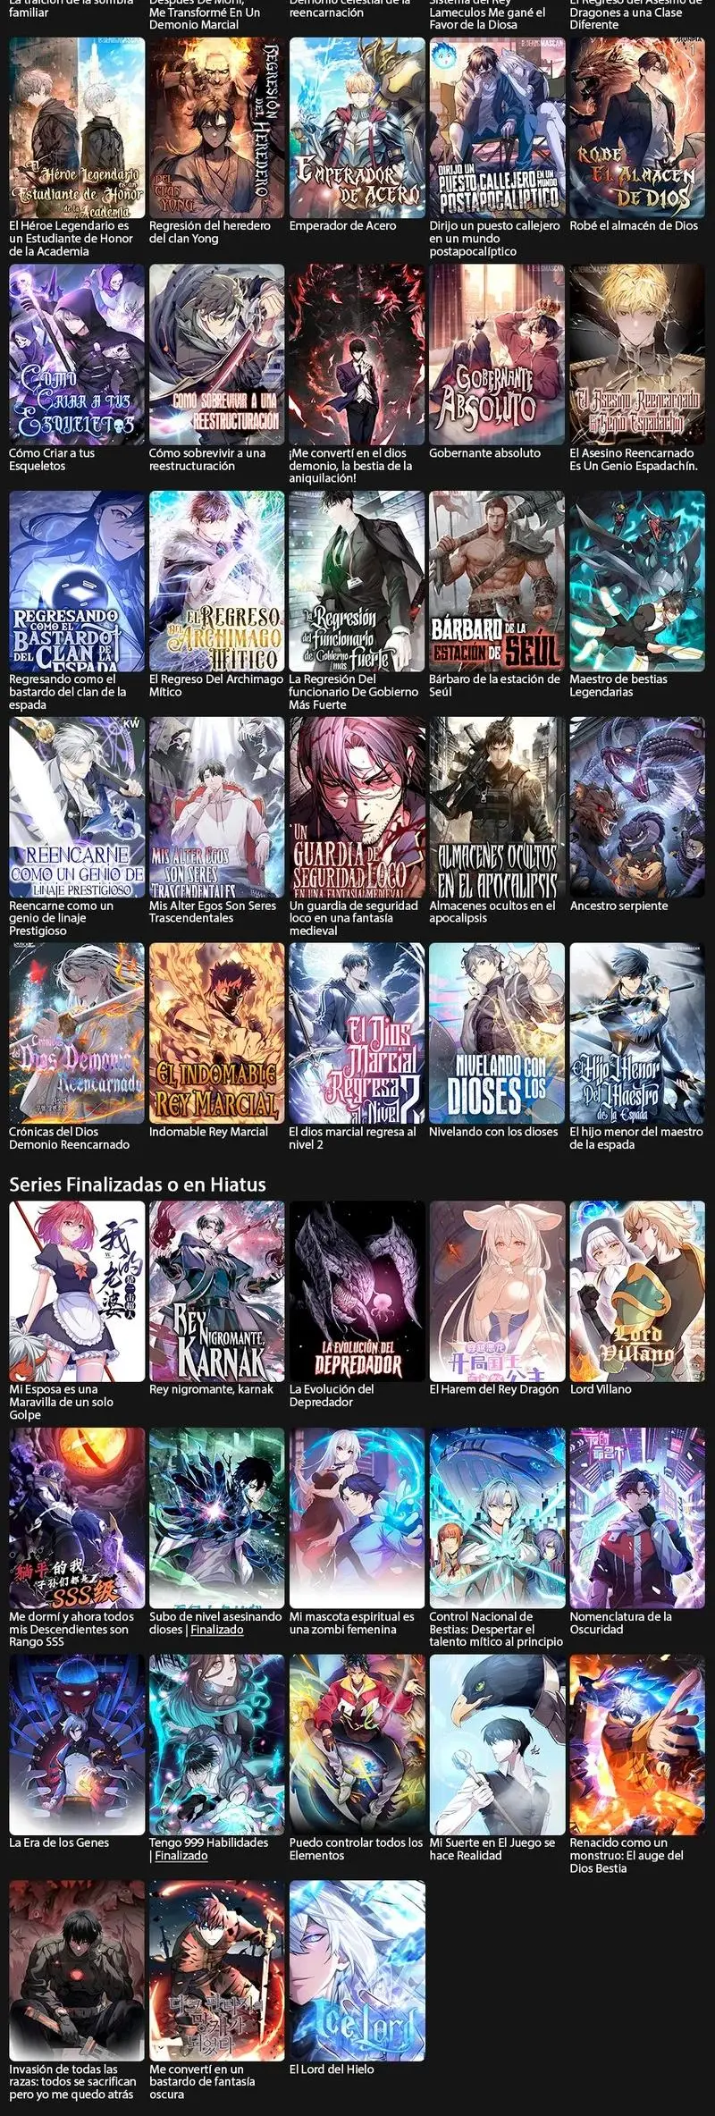715x2116 pixels.
Task: Click 'Subo de nivel asesinando dioses' title
Action: (x=215, y=1623)
